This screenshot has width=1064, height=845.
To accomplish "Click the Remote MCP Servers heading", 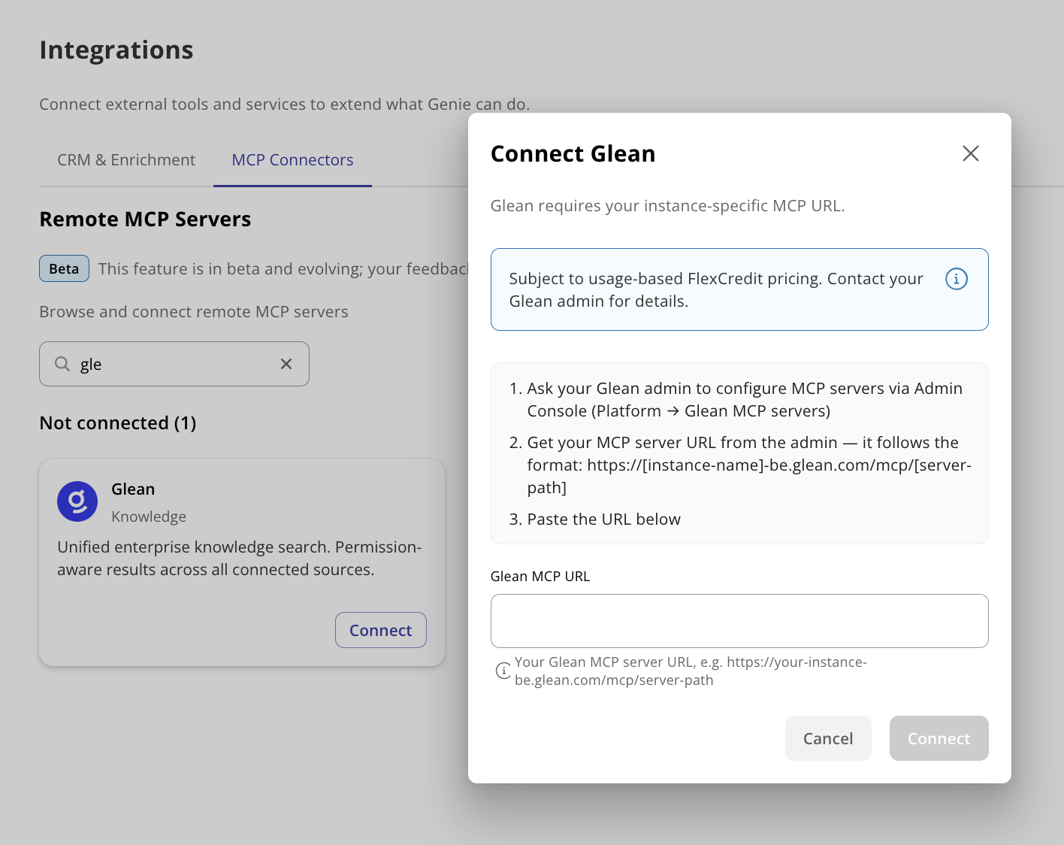I will (x=145, y=220).
